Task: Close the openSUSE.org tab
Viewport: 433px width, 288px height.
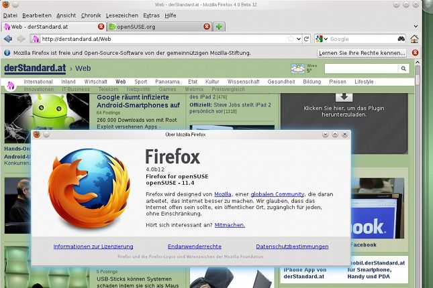Action: 207,27
